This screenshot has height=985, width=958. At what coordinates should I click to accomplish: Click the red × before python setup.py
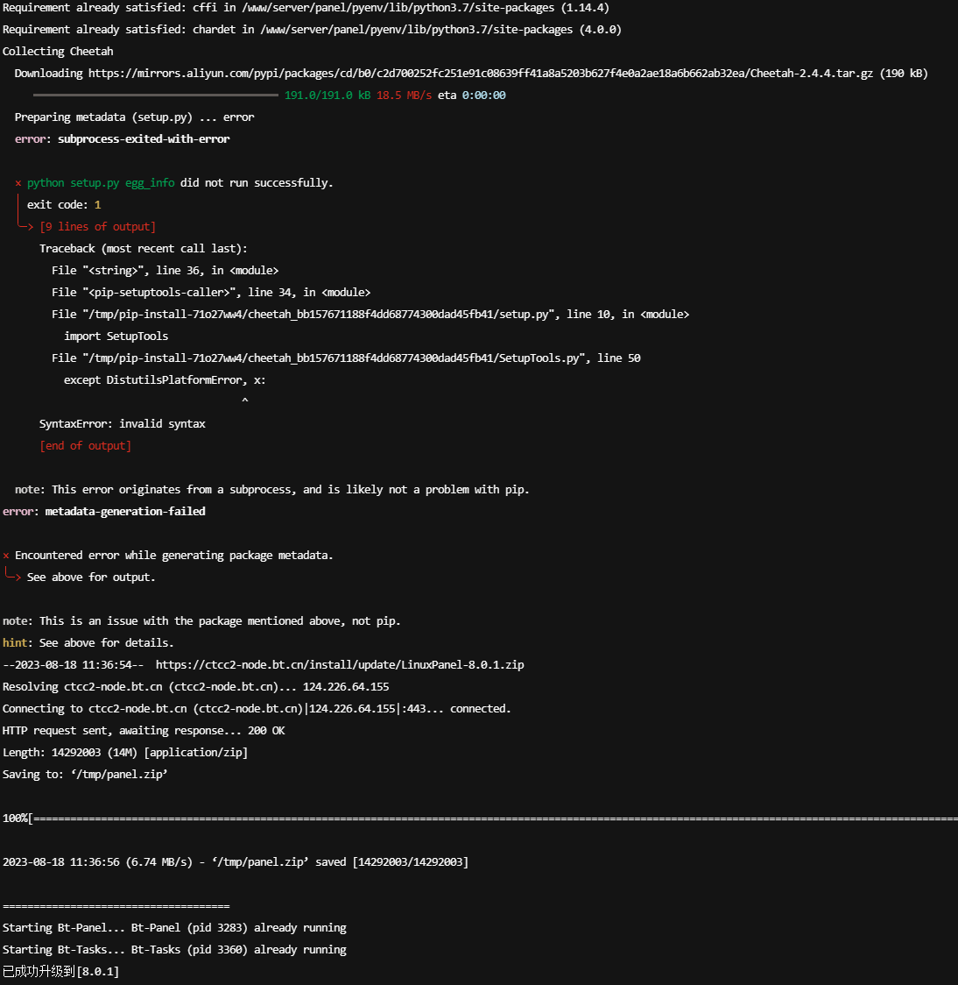pyautogui.click(x=18, y=183)
